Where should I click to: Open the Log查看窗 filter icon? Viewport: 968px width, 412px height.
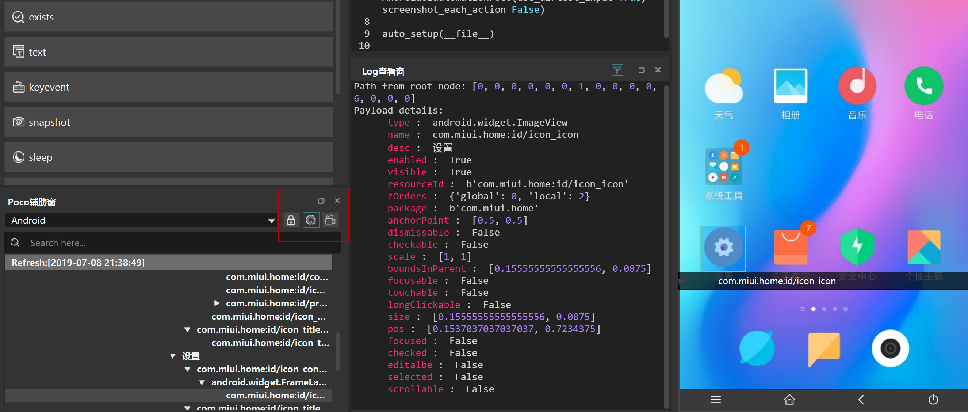(x=617, y=70)
